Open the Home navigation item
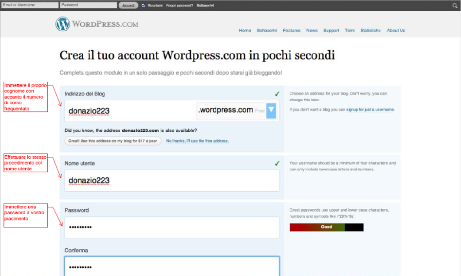The image size is (461, 276). (x=245, y=30)
